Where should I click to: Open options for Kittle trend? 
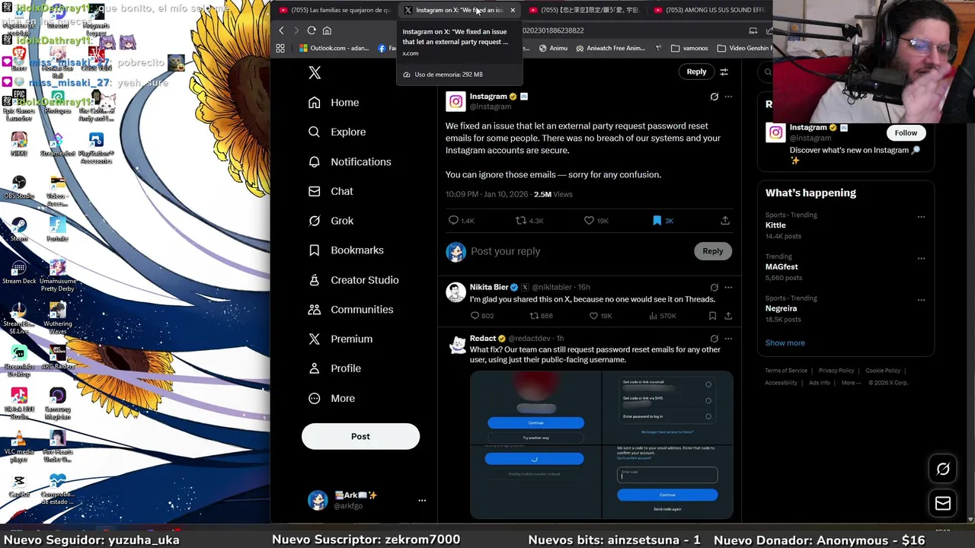(x=921, y=217)
